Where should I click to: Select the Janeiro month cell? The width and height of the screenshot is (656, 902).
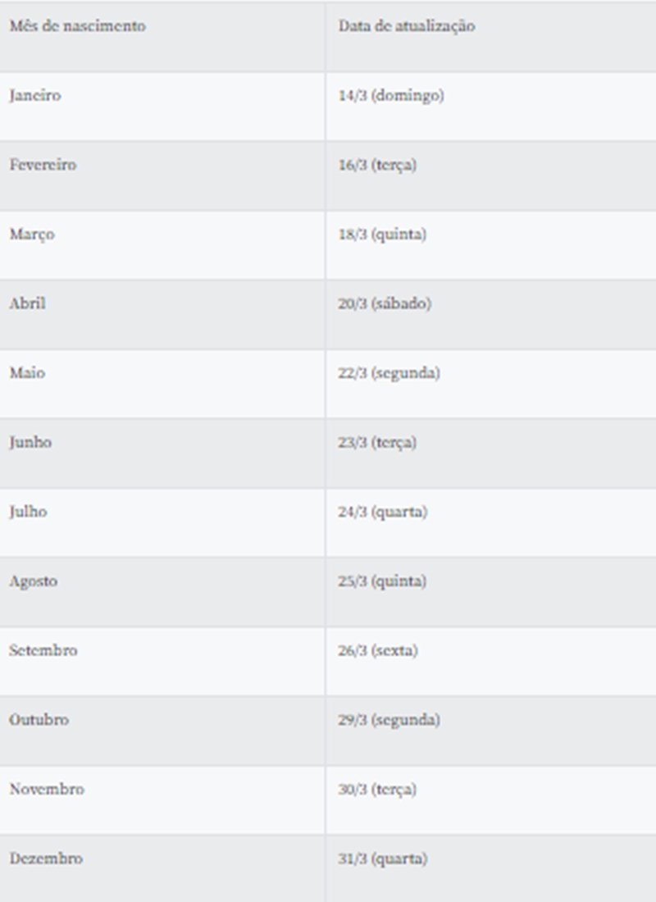click(x=35, y=95)
